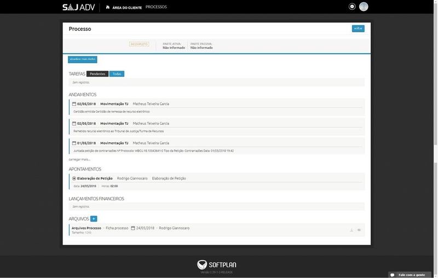Expand details with visualizar mais dados
The width and height of the screenshot is (438, 278).
click(83, 59)
